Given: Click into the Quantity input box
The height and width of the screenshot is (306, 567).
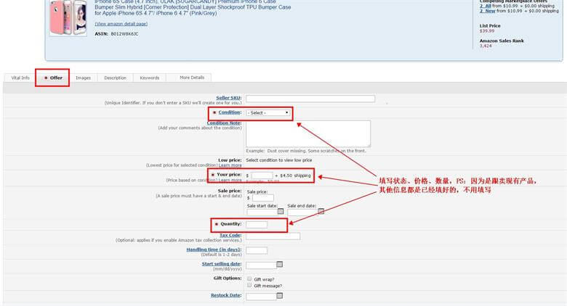Looking at the screenshot, I should pos(257,225).
